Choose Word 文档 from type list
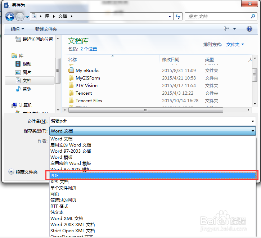 (153, 139)
